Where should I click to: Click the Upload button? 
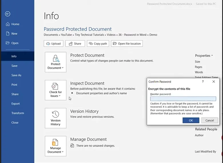pos(53,44)
